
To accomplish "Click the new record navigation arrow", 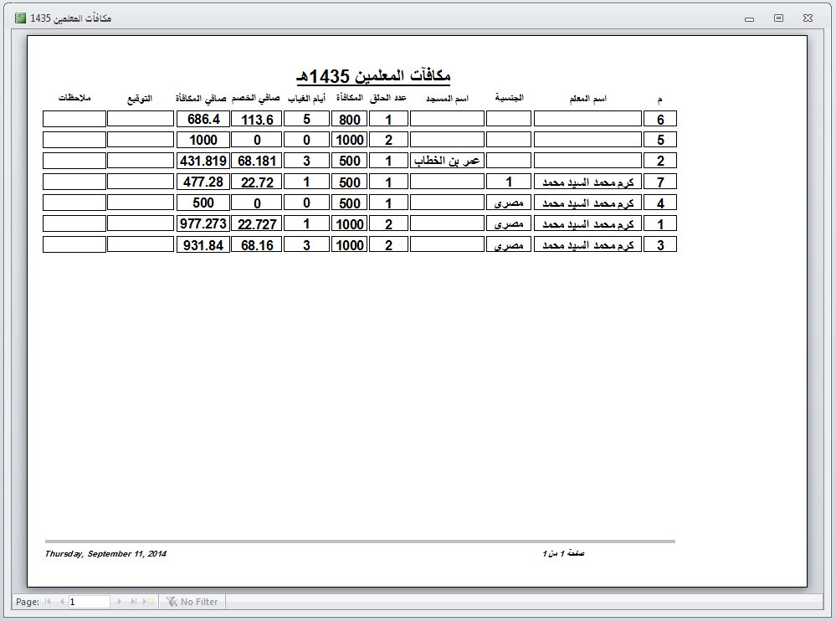I will [147, 601].
